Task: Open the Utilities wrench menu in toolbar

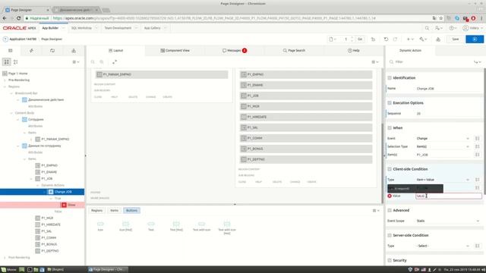Action: 423,39
